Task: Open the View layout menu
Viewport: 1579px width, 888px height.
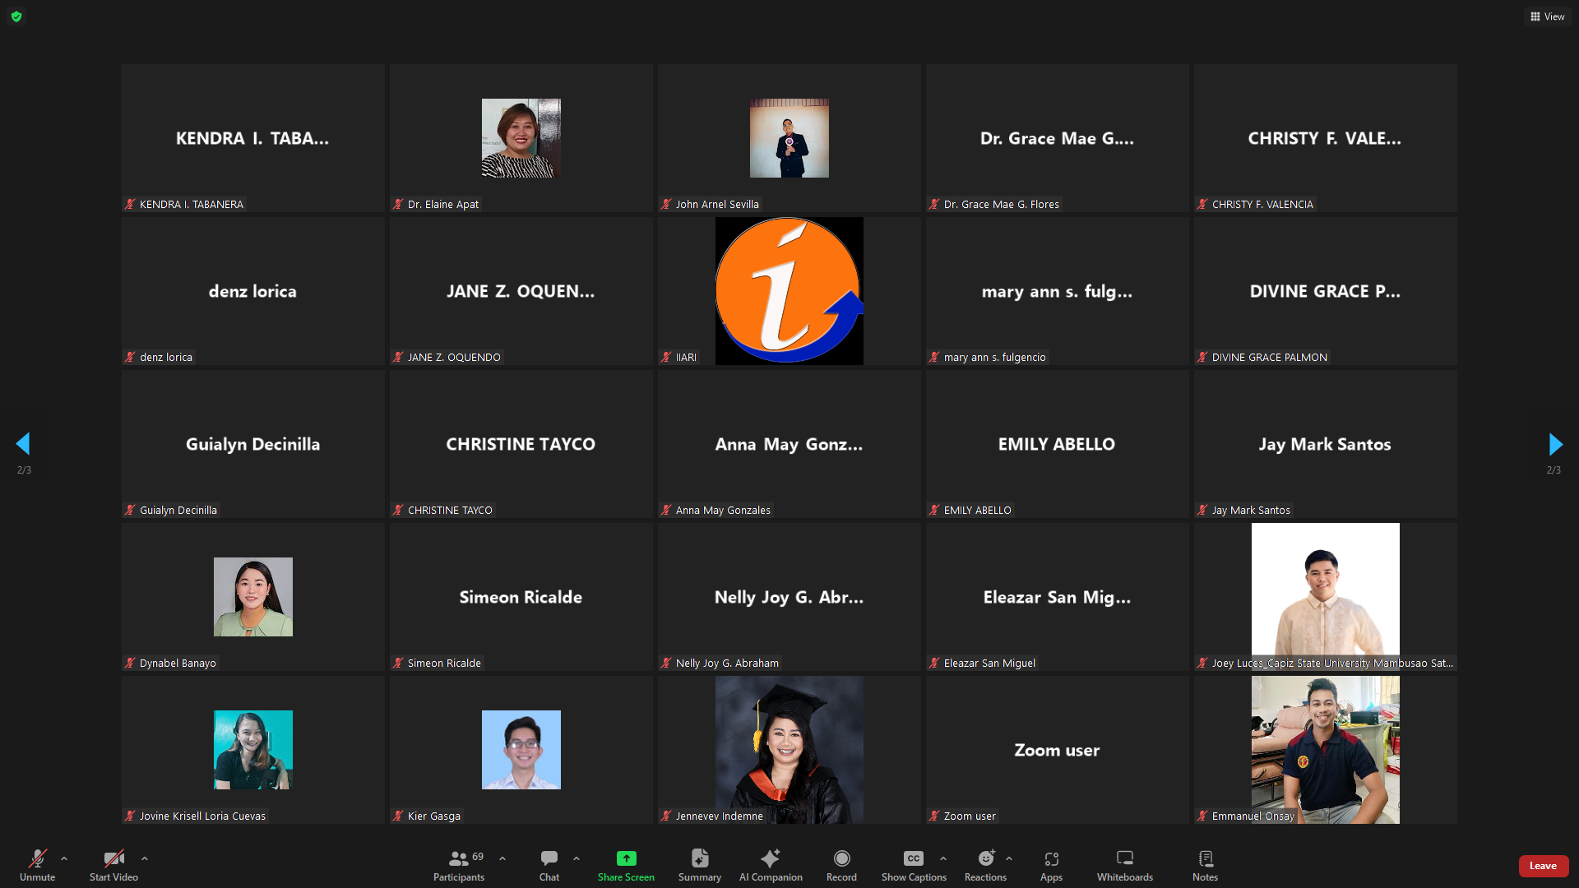Action: click(1547, 16)
